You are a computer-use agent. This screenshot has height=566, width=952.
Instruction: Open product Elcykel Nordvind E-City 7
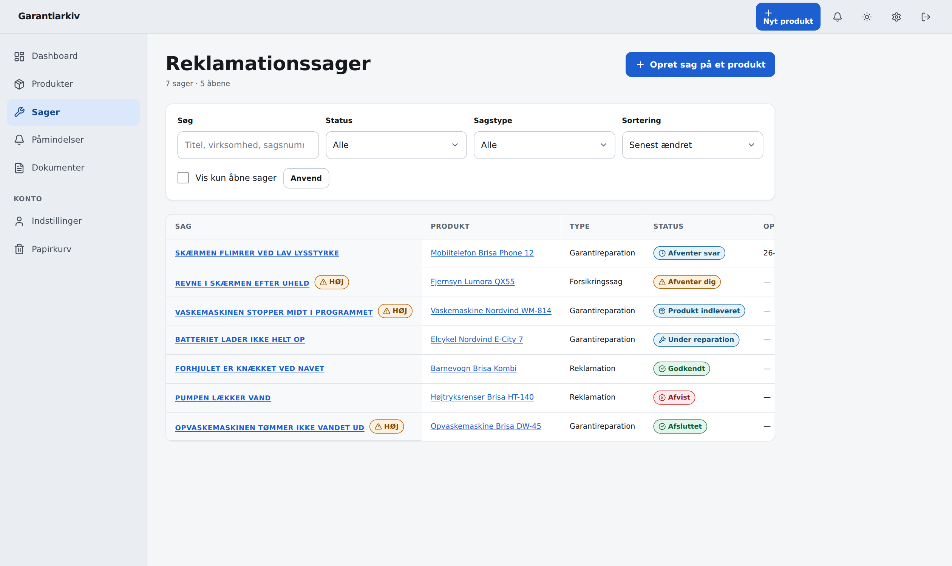coord(477,339)
